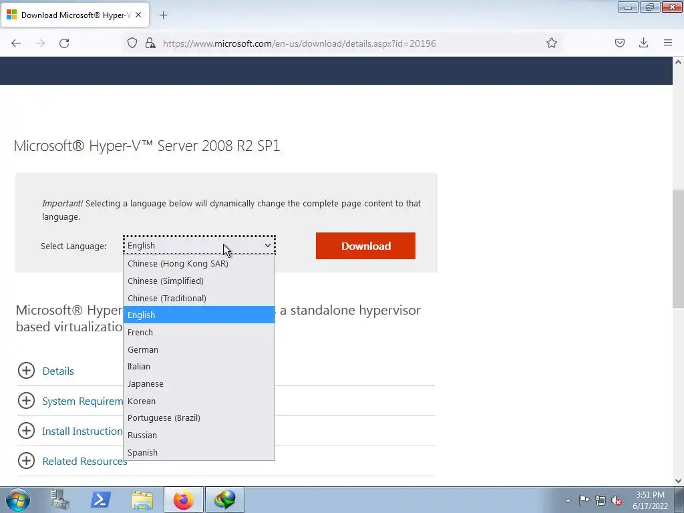Select Japanese in the language list
Viewport: 684px width, 513px height.
coord(199,384)
